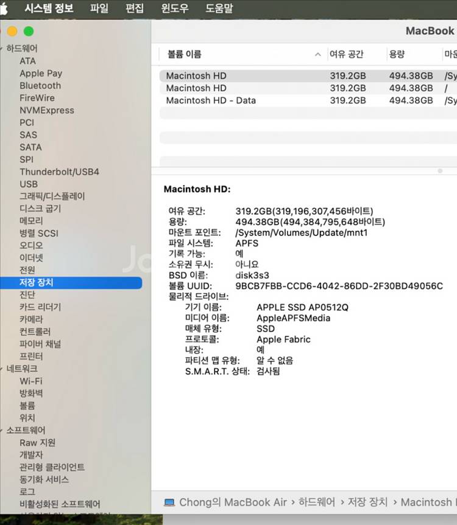
Task: Select Wi-Fi under 네트워크
Action: (x=31, y=381)
